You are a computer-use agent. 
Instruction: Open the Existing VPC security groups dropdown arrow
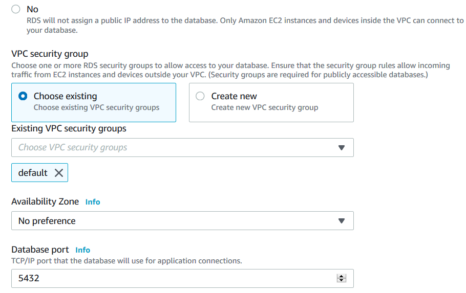[x=342, y=148]
